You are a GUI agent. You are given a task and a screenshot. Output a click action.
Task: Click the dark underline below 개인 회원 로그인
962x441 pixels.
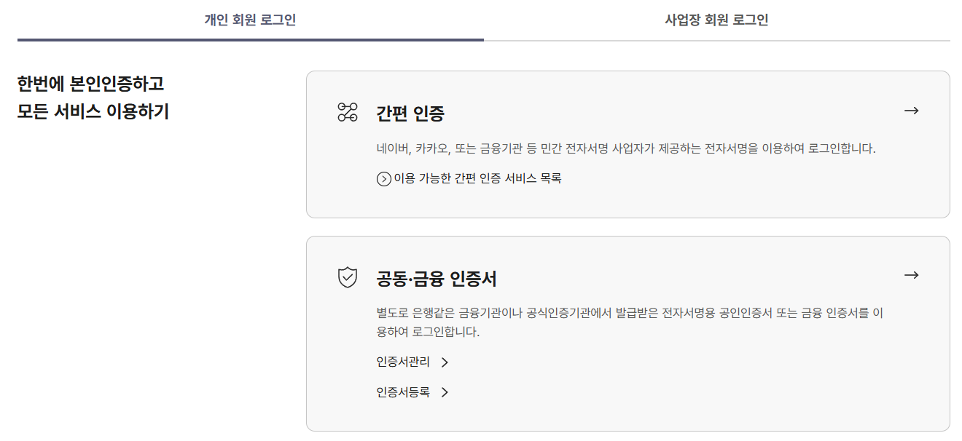point(250,39)
